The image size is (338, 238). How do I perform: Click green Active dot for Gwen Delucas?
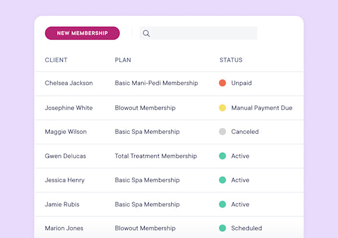[x=222, y=156]
